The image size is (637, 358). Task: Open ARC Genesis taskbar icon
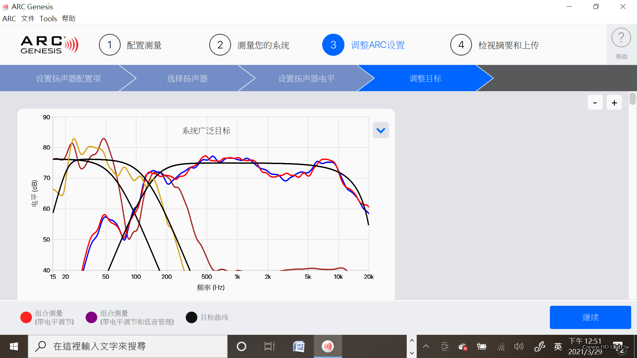point(327,346)
